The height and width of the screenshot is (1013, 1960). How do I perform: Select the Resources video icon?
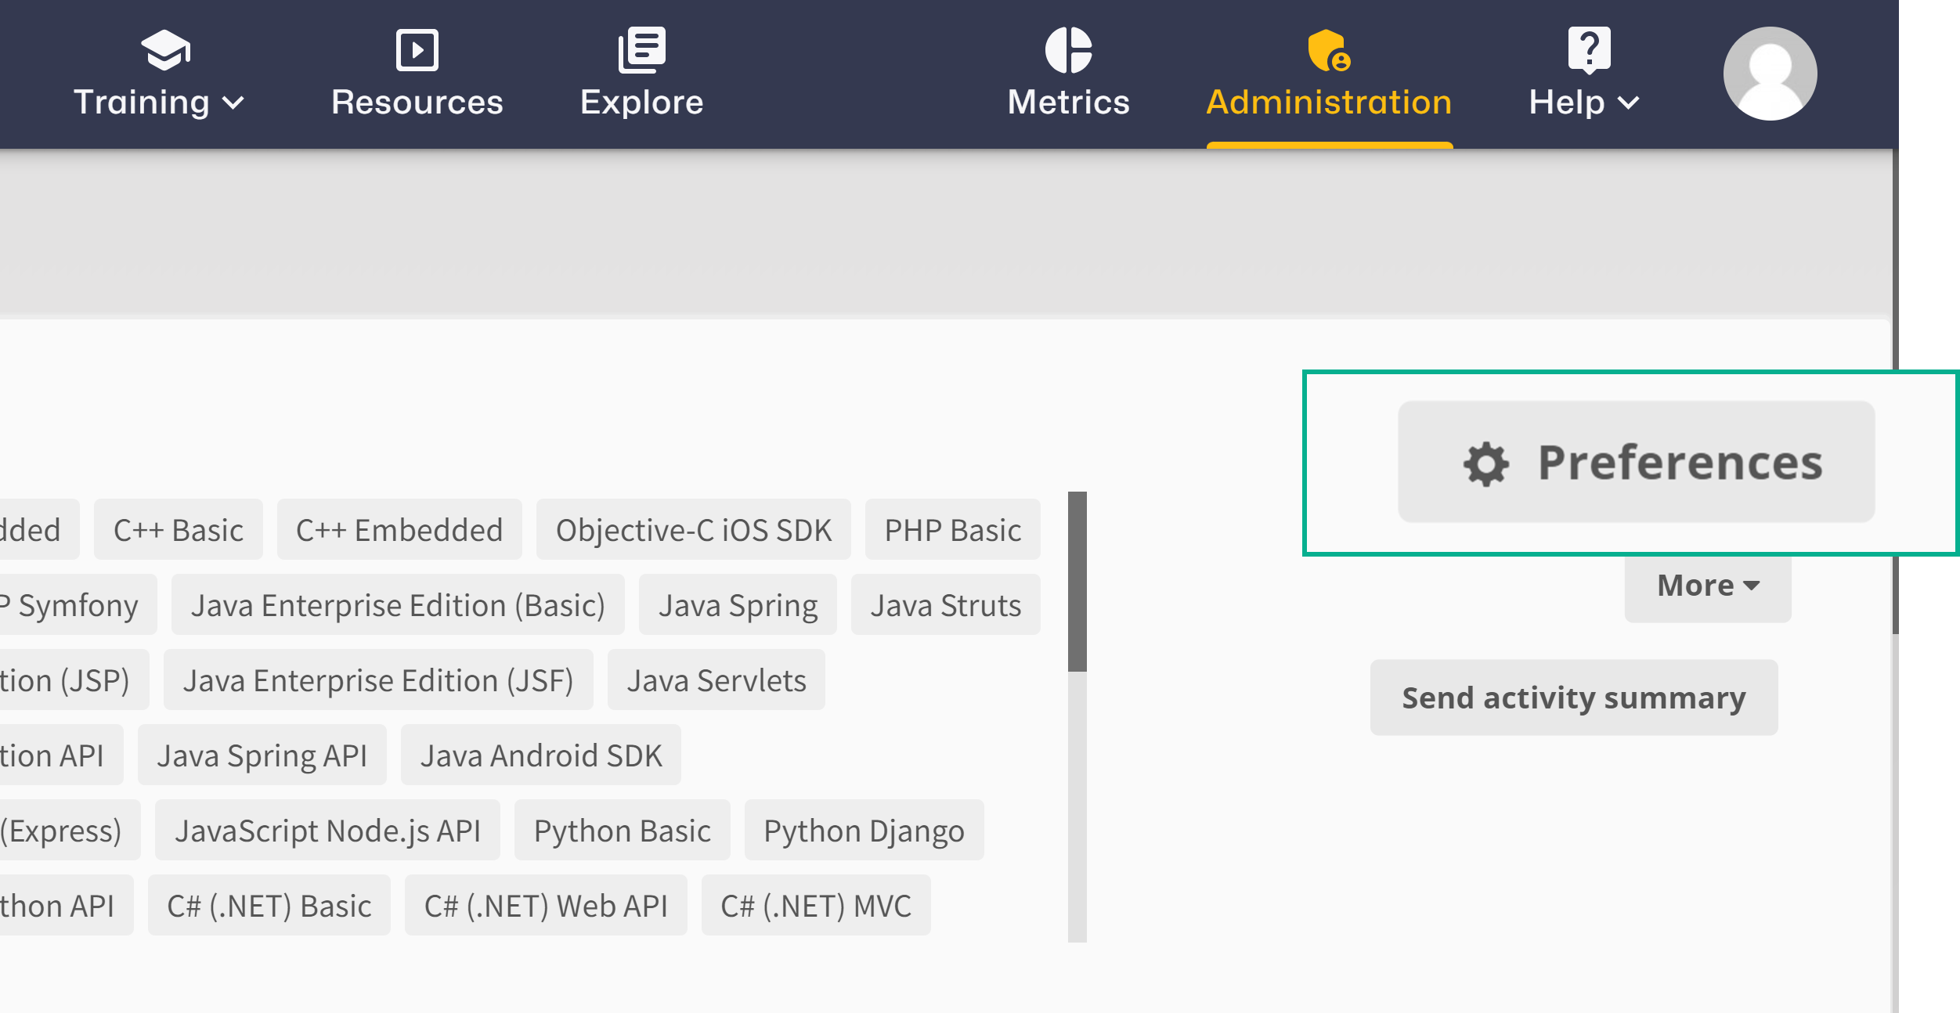[417, 49]
